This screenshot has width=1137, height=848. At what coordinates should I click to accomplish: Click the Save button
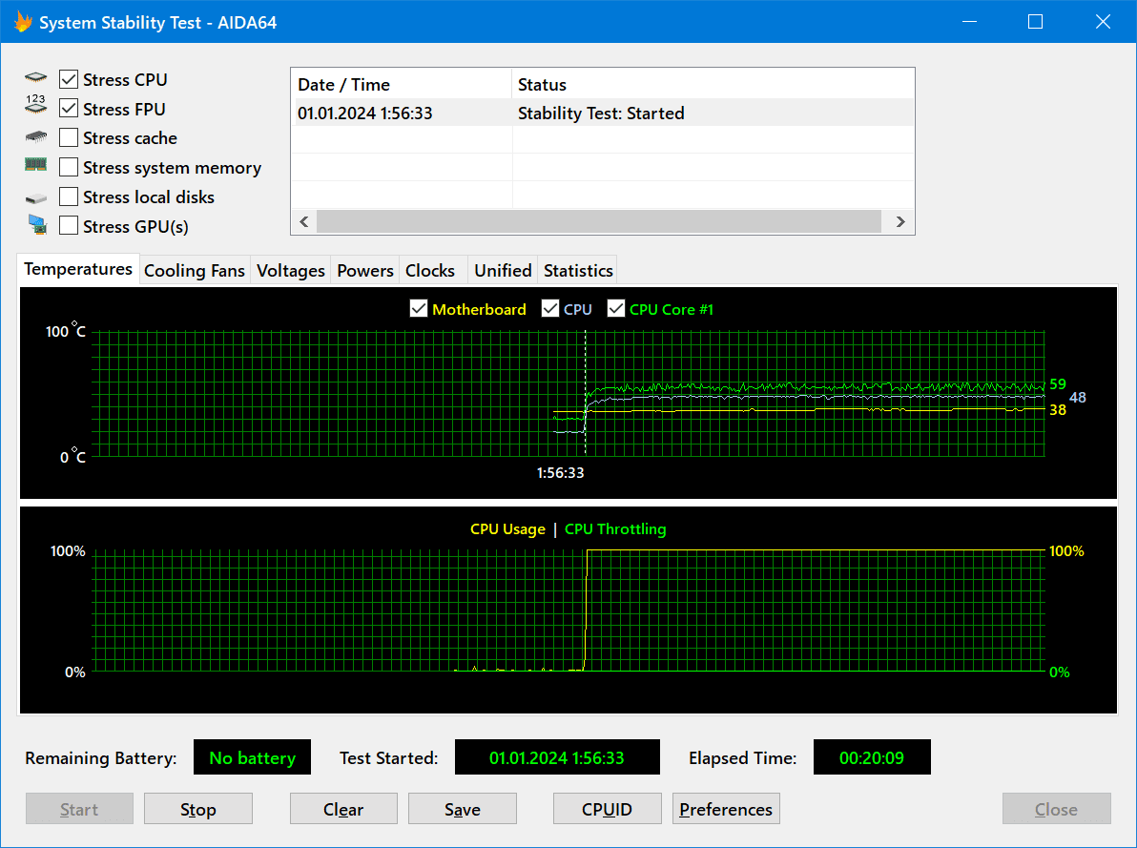tap(463, 809)
